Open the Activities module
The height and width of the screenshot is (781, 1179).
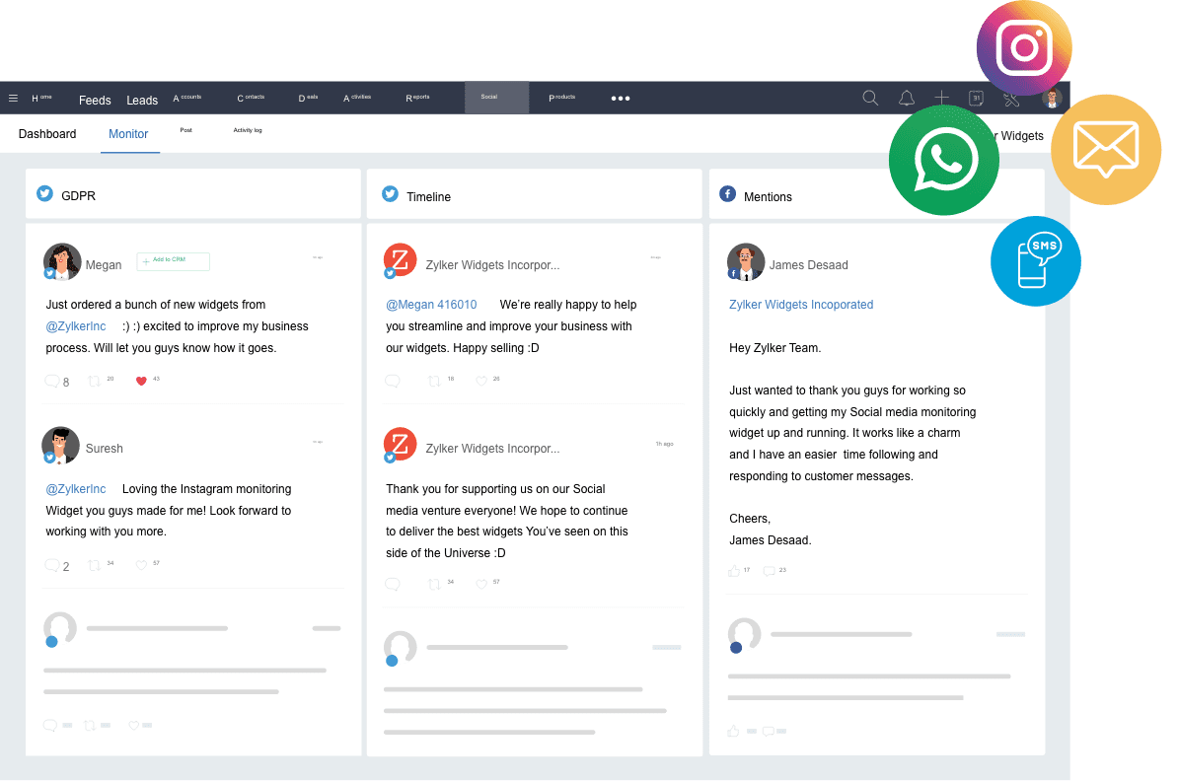click(x=357, y=98)
